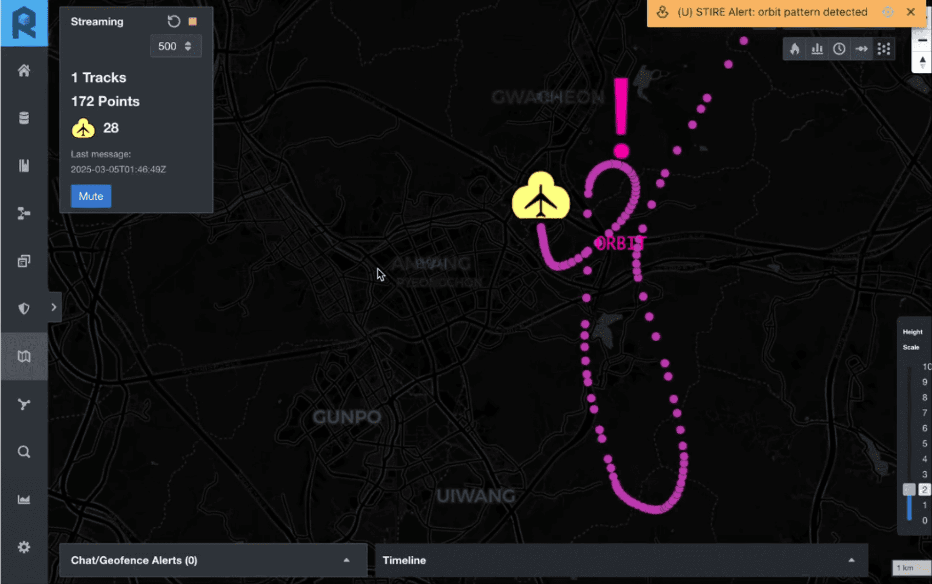The image size is (932, 584).
Task: Open the map view sidebar icon
Action: pos(24,356)
